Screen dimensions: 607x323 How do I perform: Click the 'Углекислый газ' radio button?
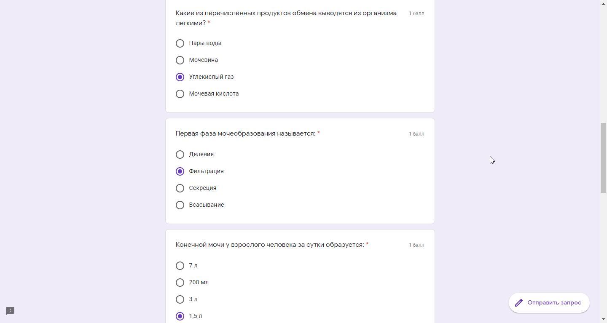[x=180, y=77]
